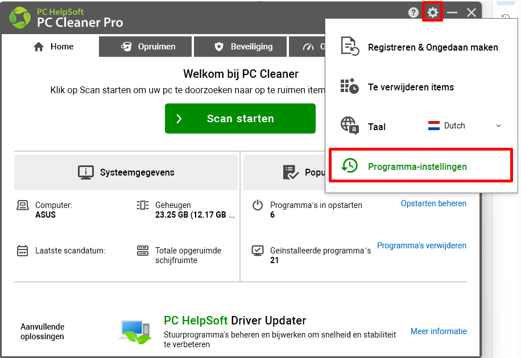The image size is (521, 358).
Task: Follow the Meer informatie link
Action: [439, 331]
